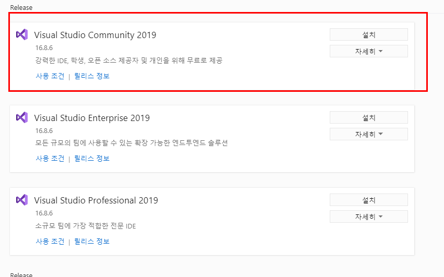Open 릴리스 정보 link under Enterprise 2019
Screen dimensions: 444x277
pyautogui.click(x=92, y=159)
